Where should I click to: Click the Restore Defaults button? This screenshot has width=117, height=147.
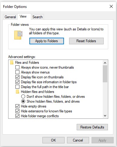pyautogui.click(x=92, y=127)
